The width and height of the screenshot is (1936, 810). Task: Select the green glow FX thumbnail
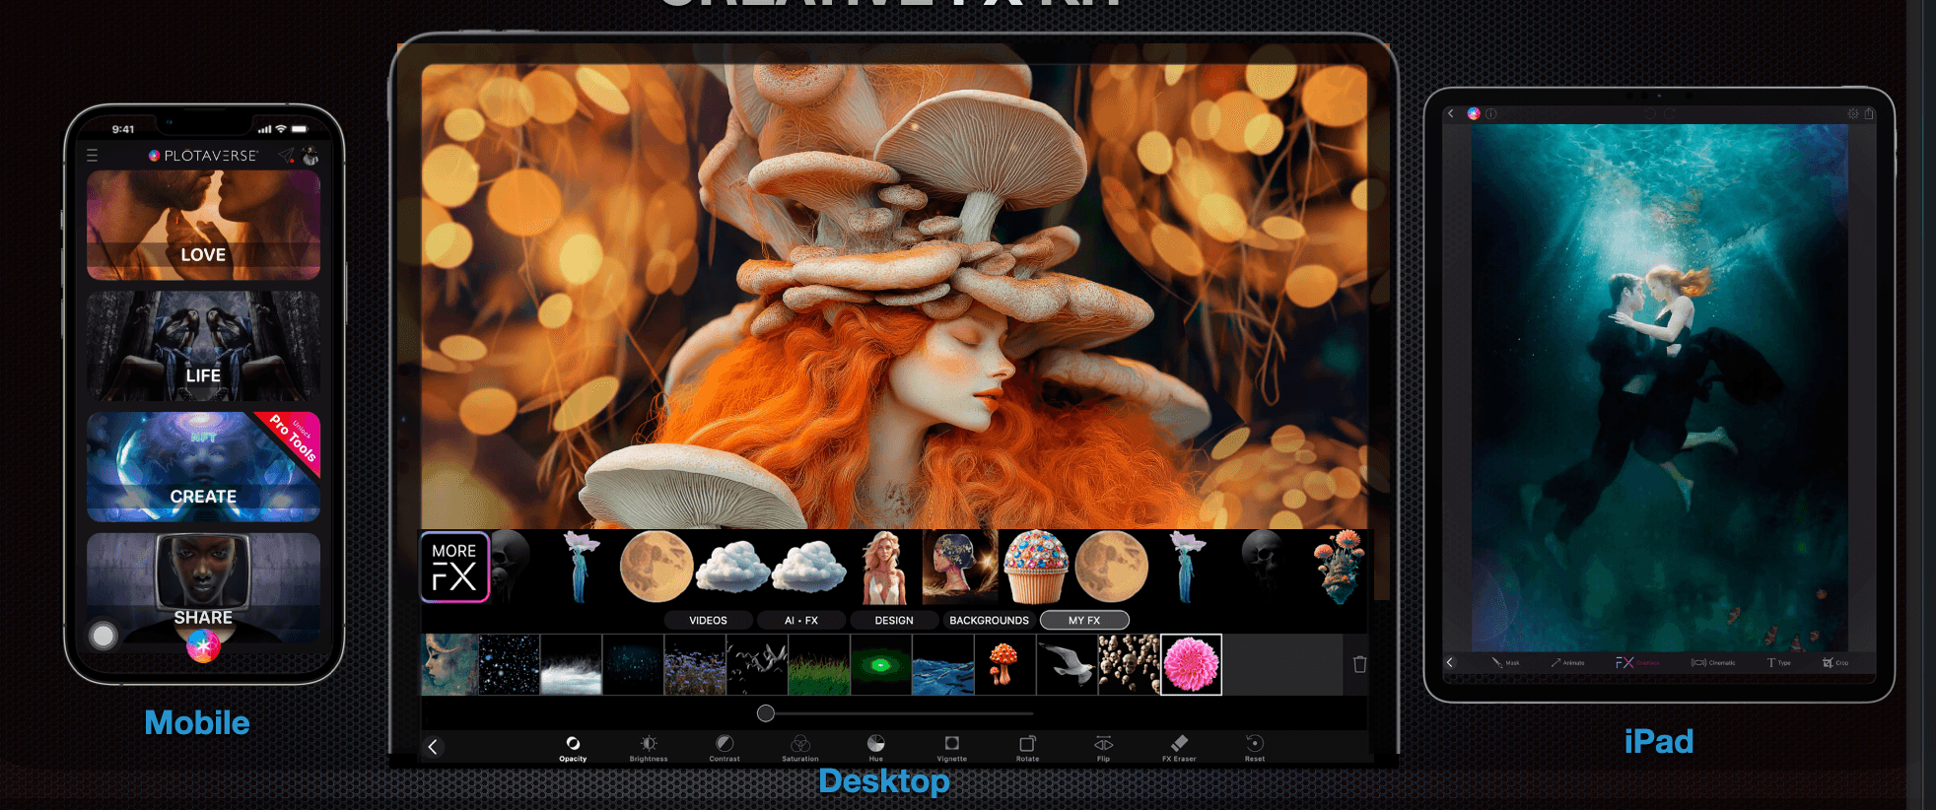[880, 664]
